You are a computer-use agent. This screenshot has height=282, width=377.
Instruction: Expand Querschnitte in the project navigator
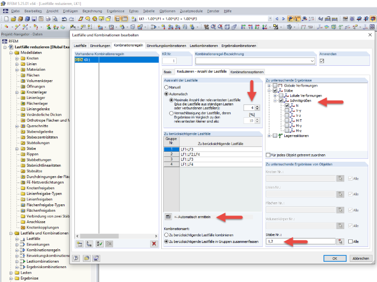coord(17,126)
